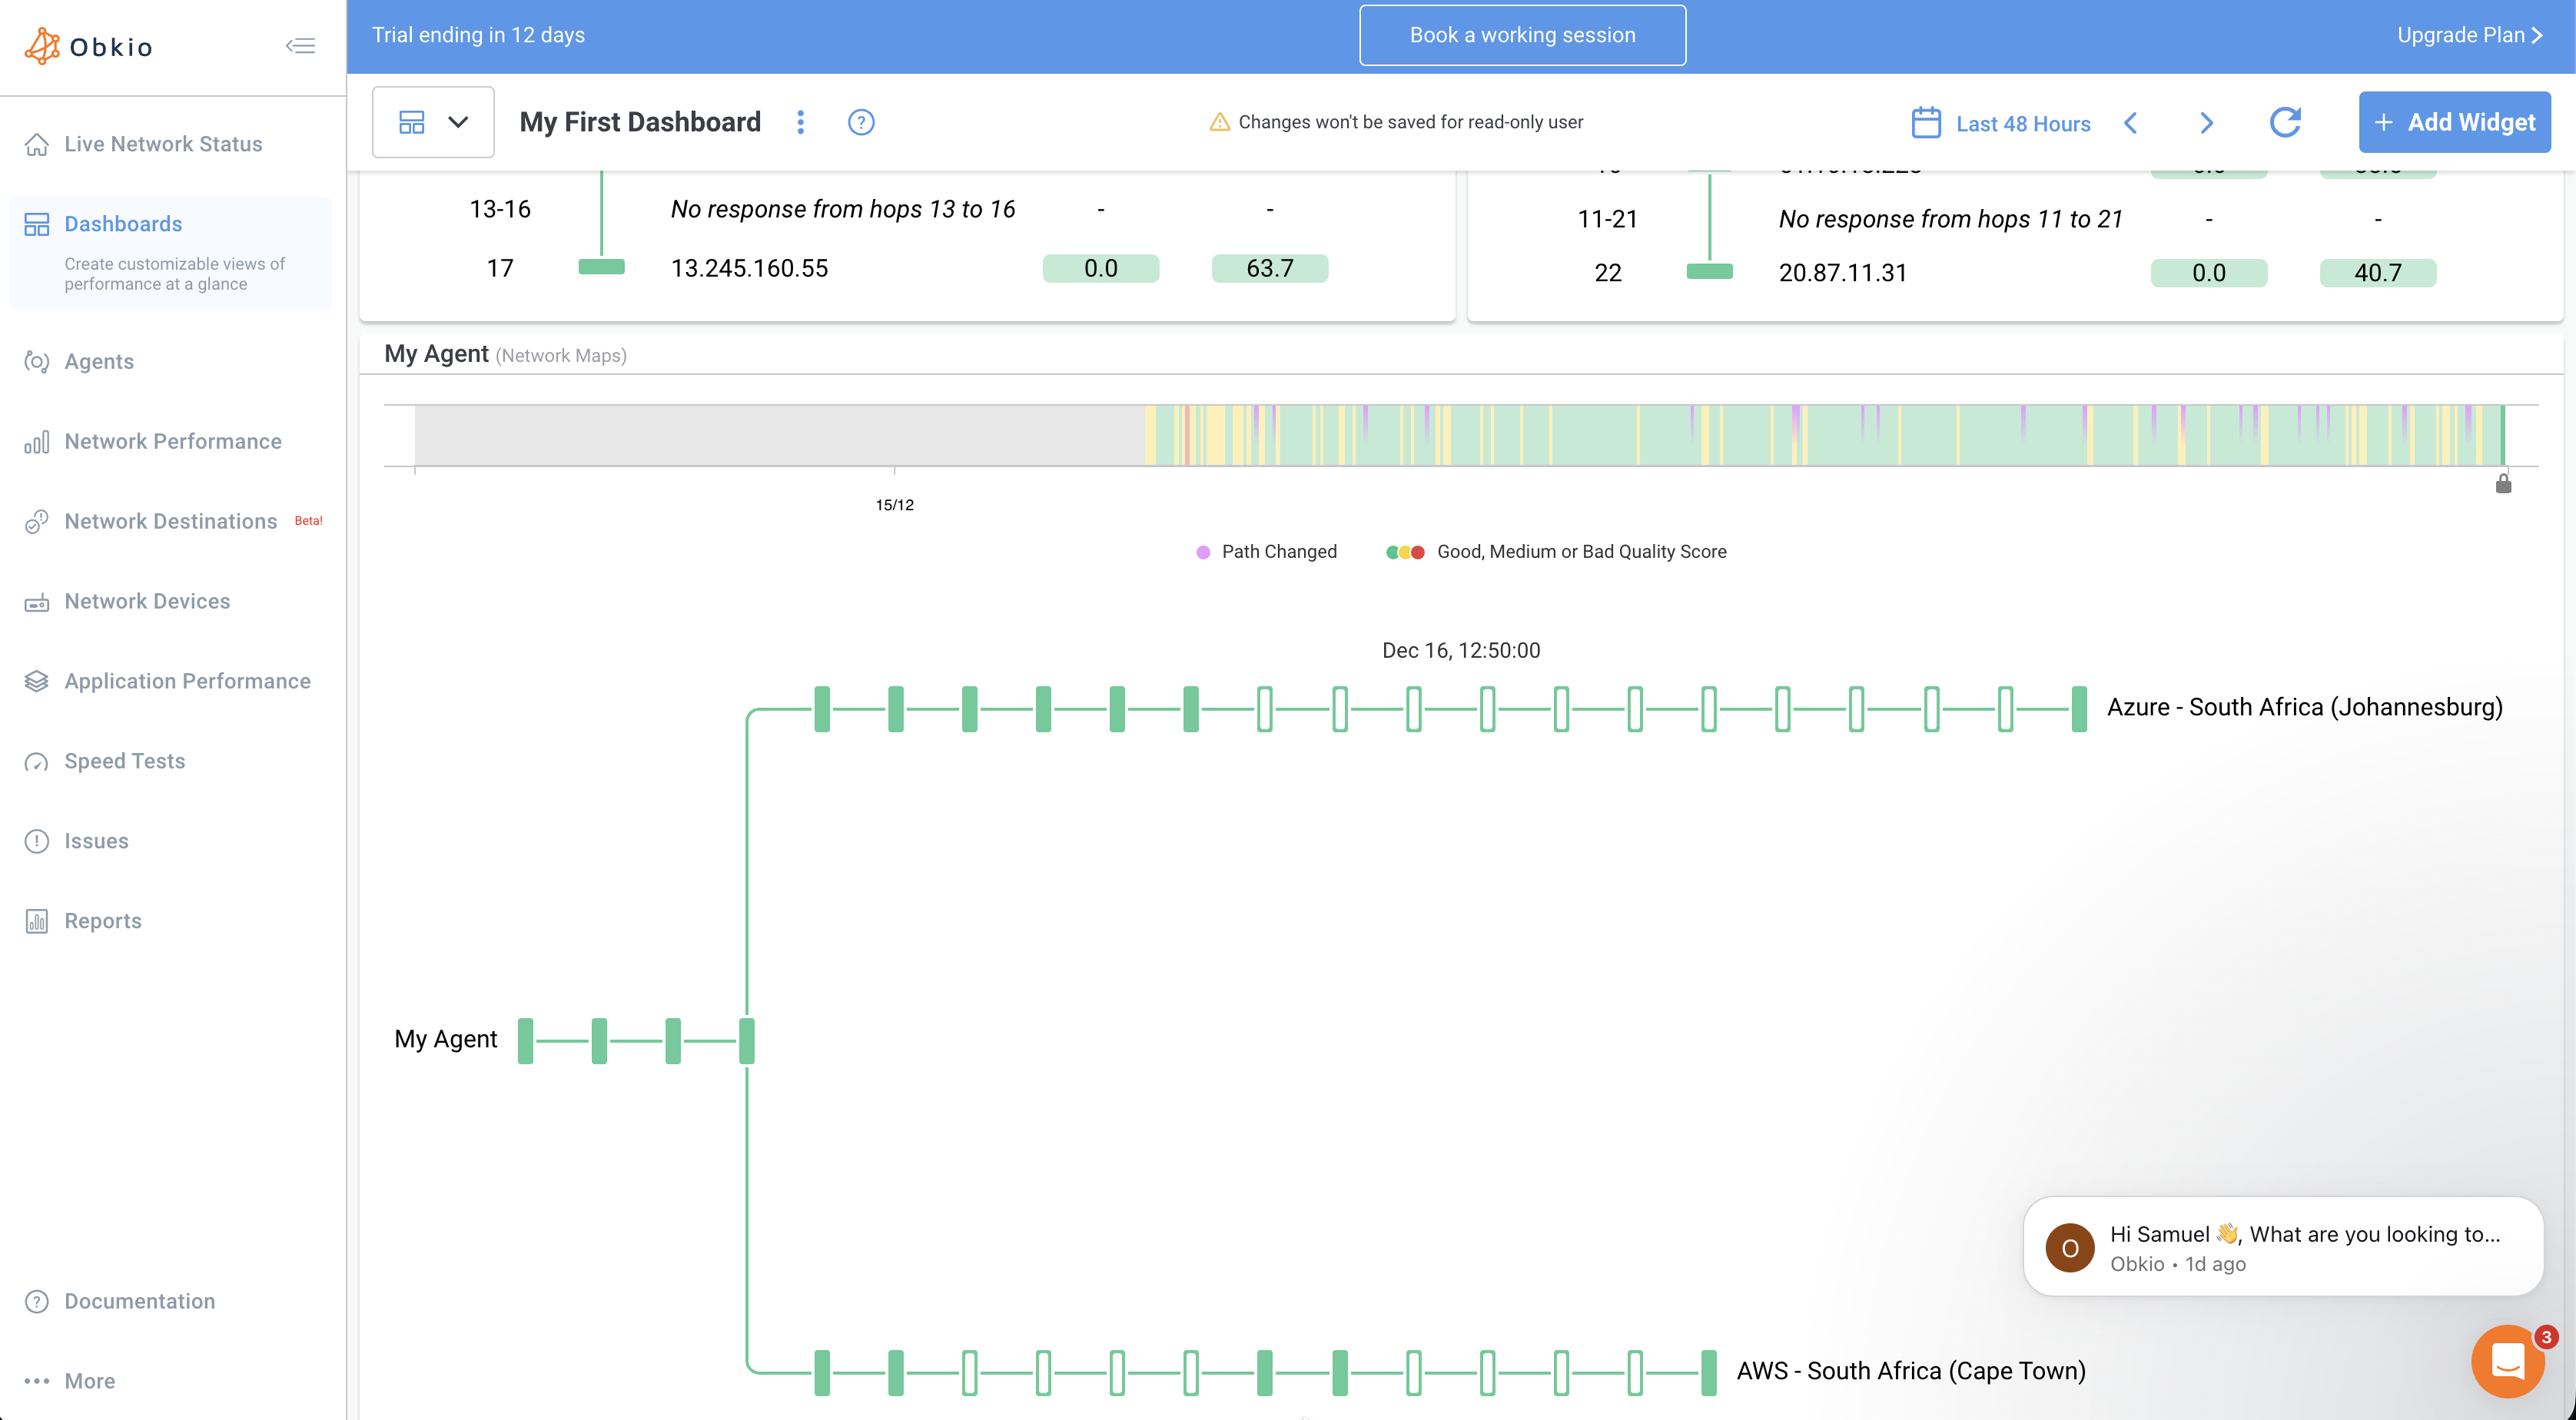Toggle the Quality Score legend item
Image resolution: width=2576 pixels, height=1420 pixels.
click(1556, 551)
